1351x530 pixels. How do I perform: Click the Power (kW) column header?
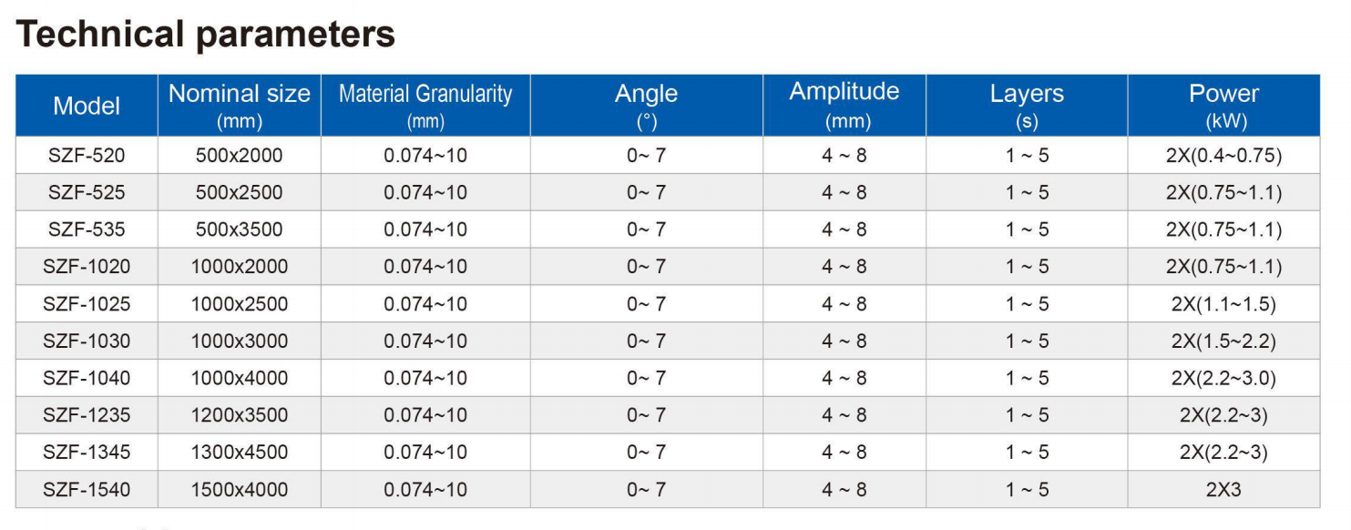1224,106
